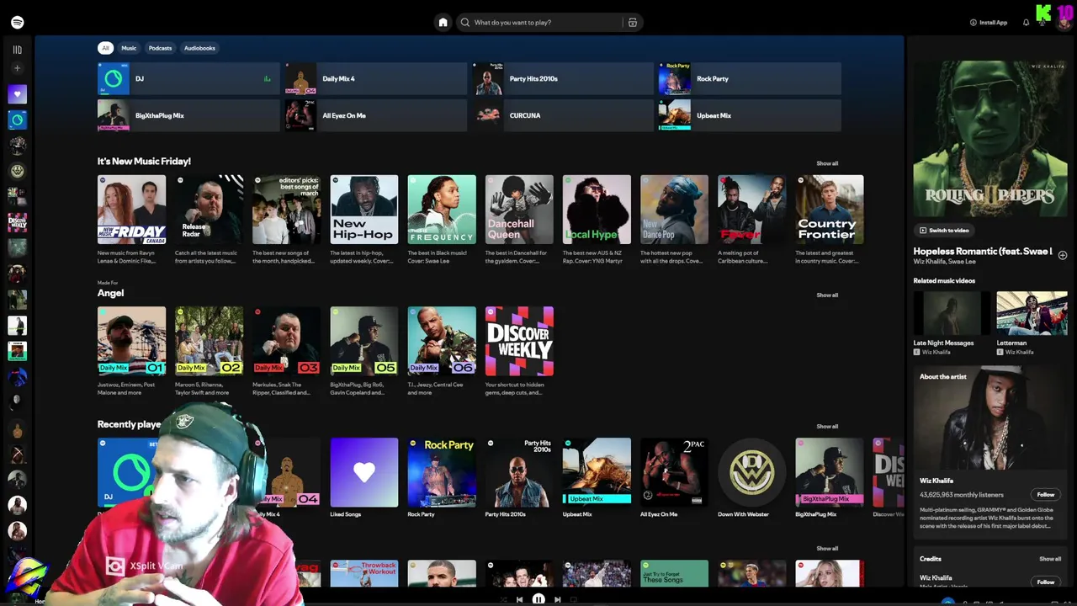Open New Dance Pop playlist
Viewport: 1077px width, 606px height.
[674, 210]
